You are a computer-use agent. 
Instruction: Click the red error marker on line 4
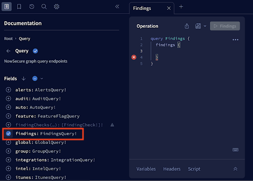coord(134,57)
